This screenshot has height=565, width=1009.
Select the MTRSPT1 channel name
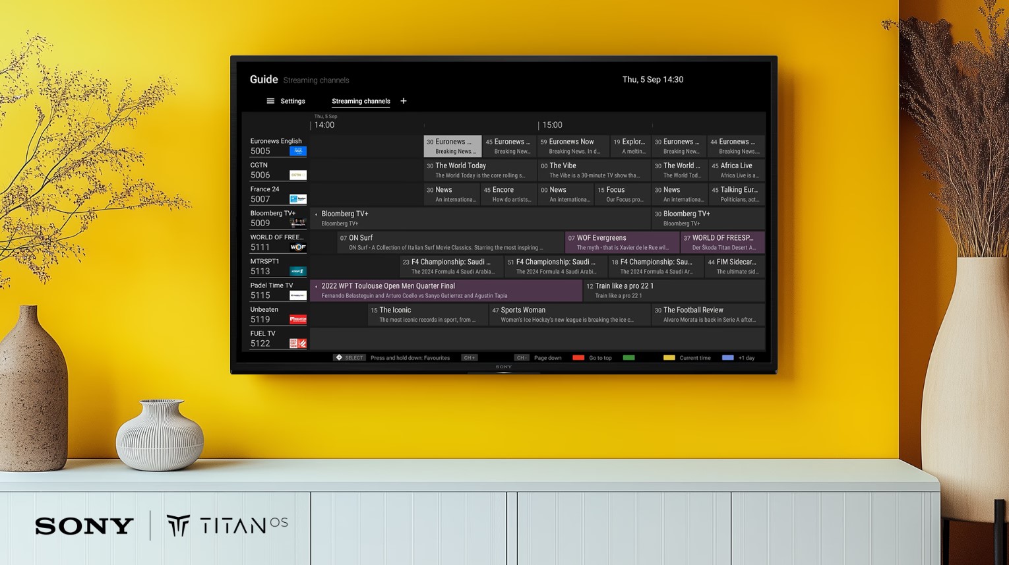click(x=265, y=261)
